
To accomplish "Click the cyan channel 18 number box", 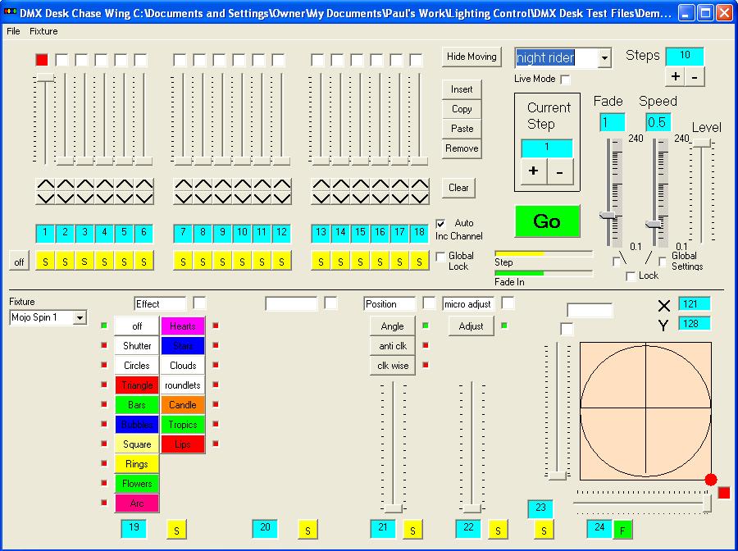I will click(419, 233).
